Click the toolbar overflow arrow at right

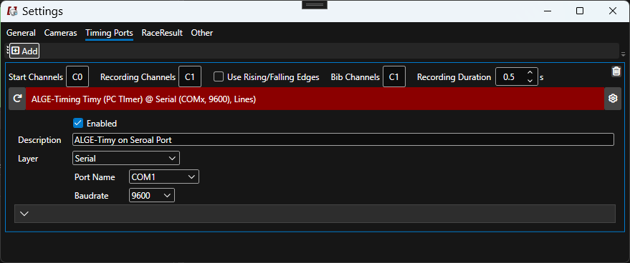coord(623,54)
